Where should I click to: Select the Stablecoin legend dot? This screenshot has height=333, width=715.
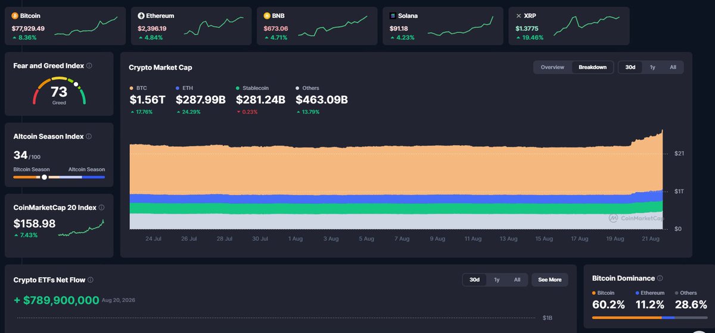(x=238, y=88)
